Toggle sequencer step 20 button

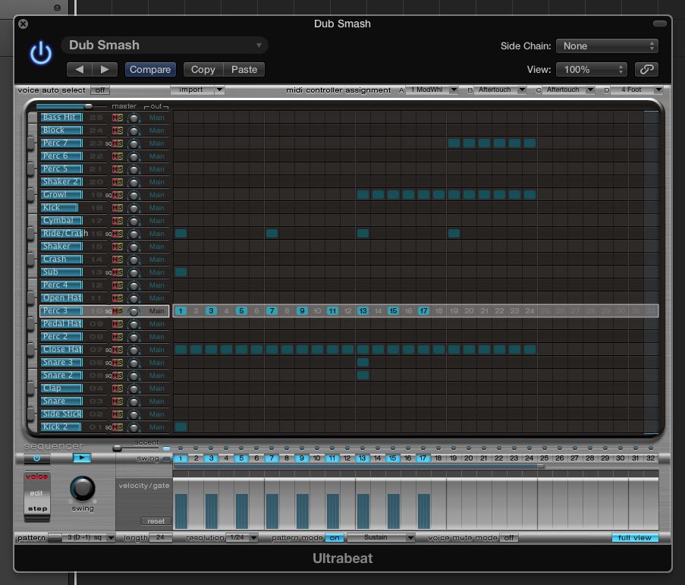point(468,458)
